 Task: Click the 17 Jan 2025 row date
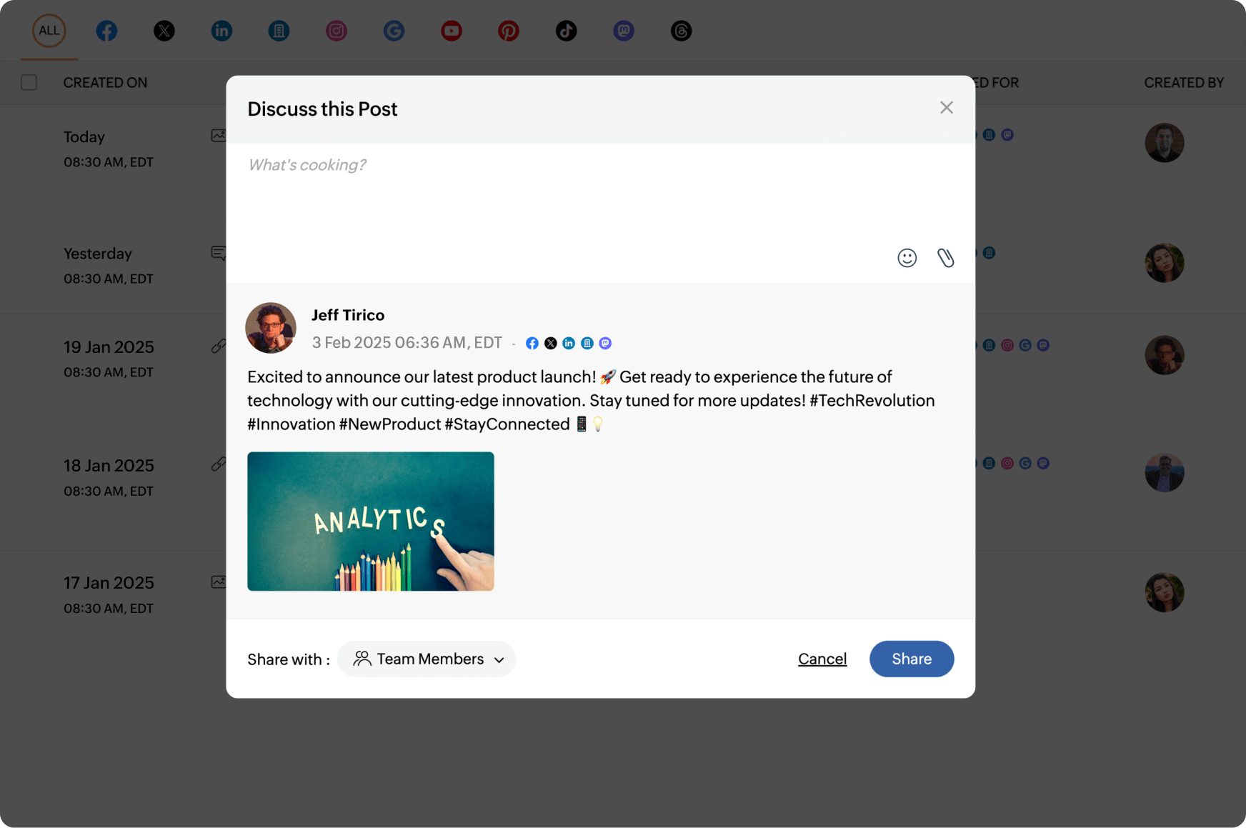pyautogui.click(x=109, y=583)
